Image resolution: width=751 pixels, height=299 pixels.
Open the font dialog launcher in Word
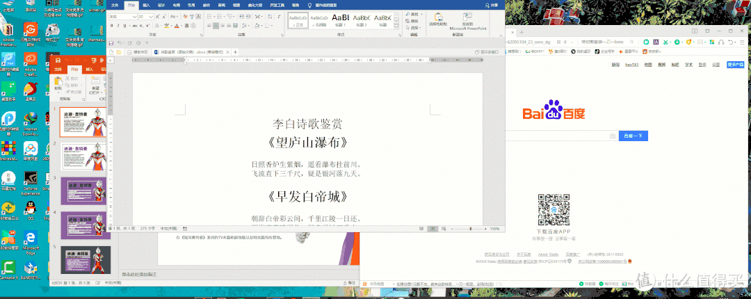pyautogui.click(x=202, y=35)
